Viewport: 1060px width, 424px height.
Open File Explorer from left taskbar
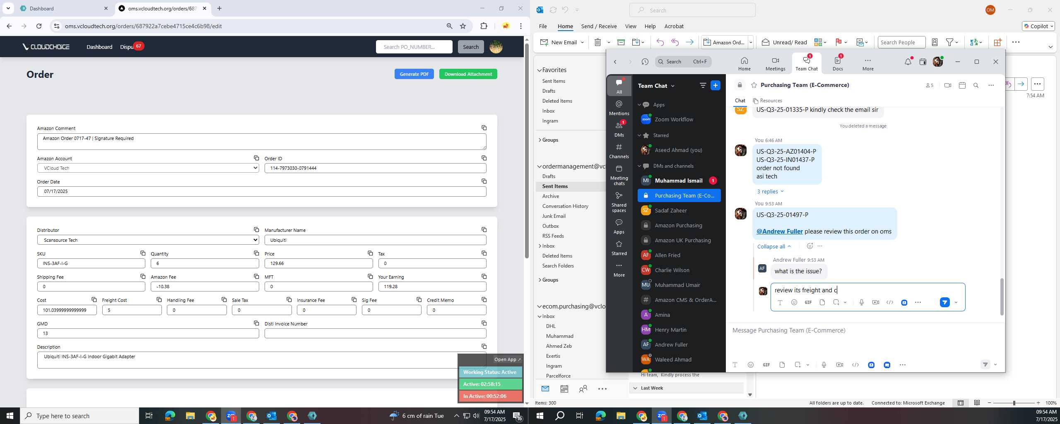tap(190, 416)
